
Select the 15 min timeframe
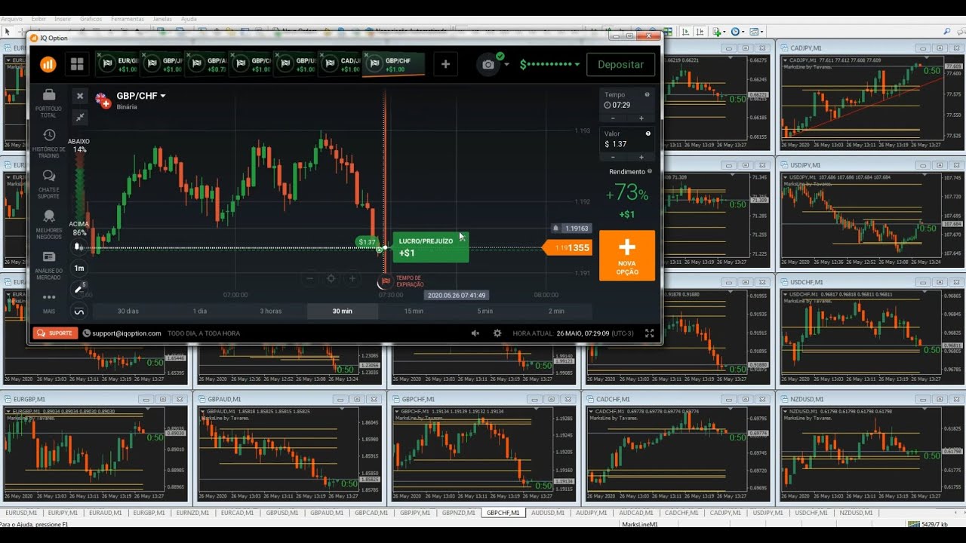pyautogui.click(x=414, y=311)
